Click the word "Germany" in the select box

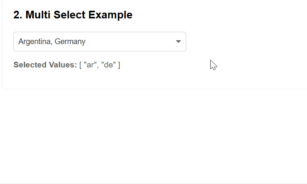point(70,41)
